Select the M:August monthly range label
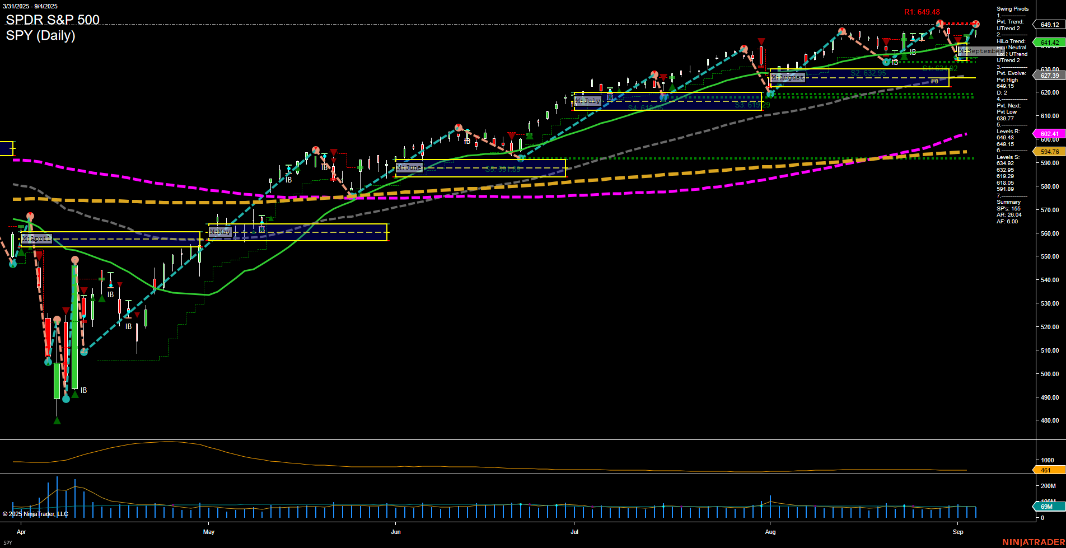The width and height of the screenshot is (1066, 548). [788, 78]
